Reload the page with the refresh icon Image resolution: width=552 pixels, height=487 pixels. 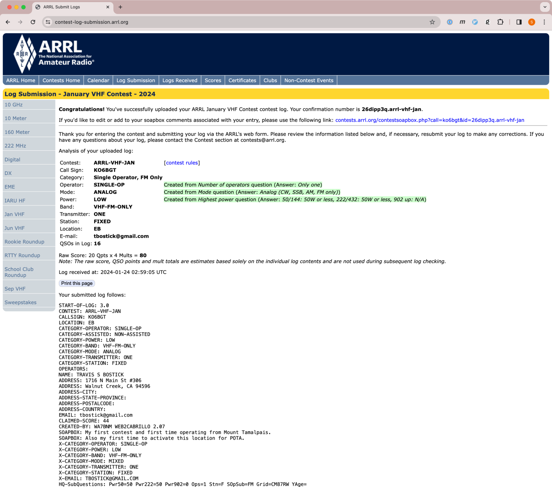click(33, 22)
